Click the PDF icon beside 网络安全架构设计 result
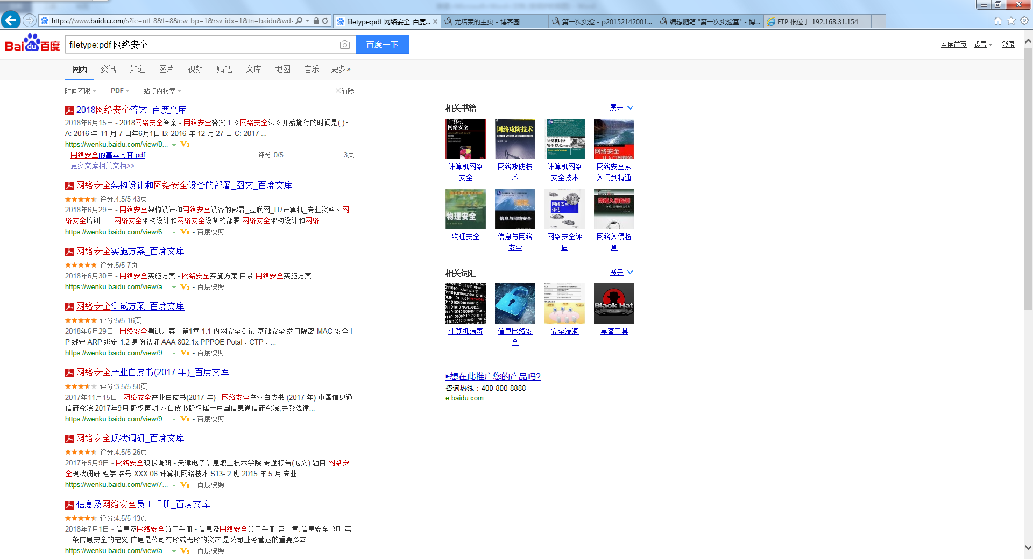The width and height of the screenshot is (1033, 559). tap(69, 186)
